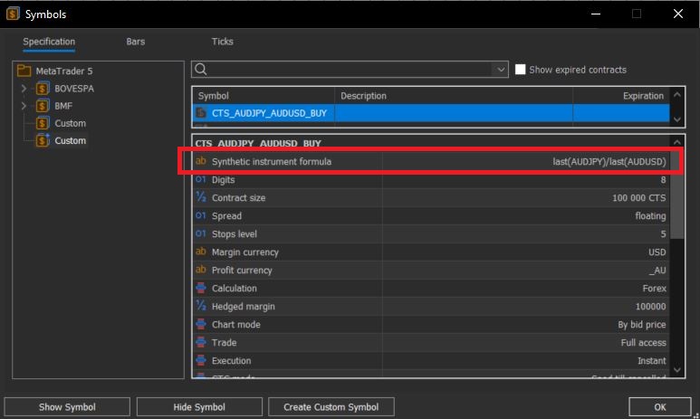Click the floating spread value
Viewport: 700px width, 419px height.
[650, 216]
